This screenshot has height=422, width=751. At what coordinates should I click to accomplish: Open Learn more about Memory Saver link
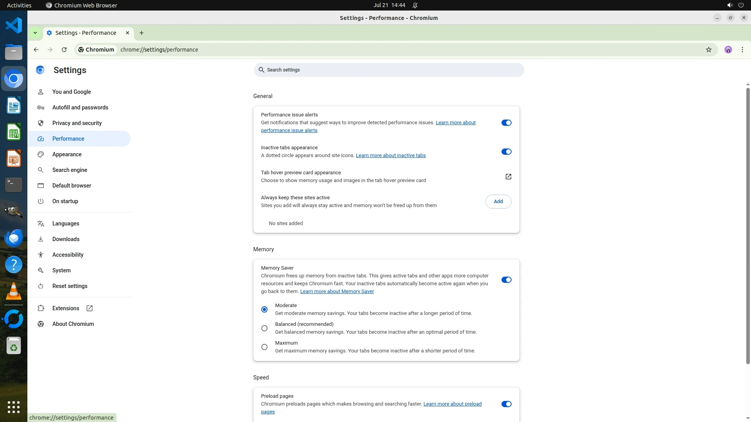coord(337,291)
